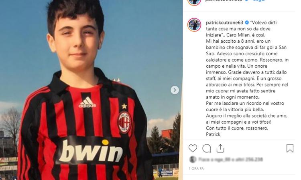The height and width of the screenshot is (180, 301).
Task: Open comments via the speech bubble icon
Action: [x=207, y=148]
